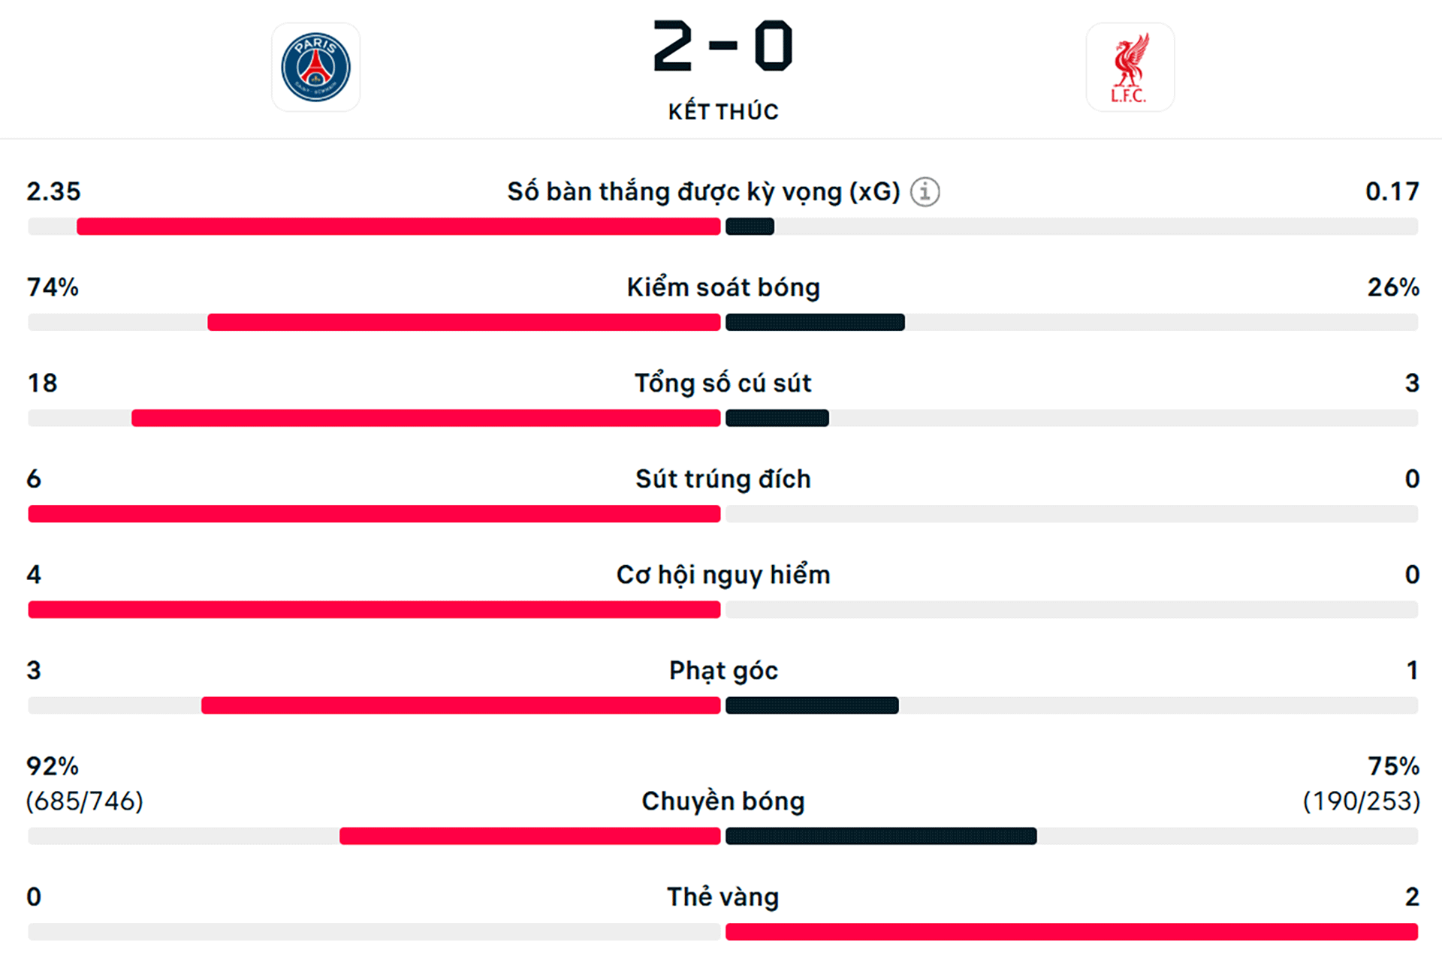Click PSG's passing figure (685/746)
Viewport: 1442px width, 953px height.
[x=85, y=801]
